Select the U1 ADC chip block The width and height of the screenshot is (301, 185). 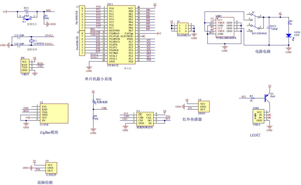pos(145,119)
